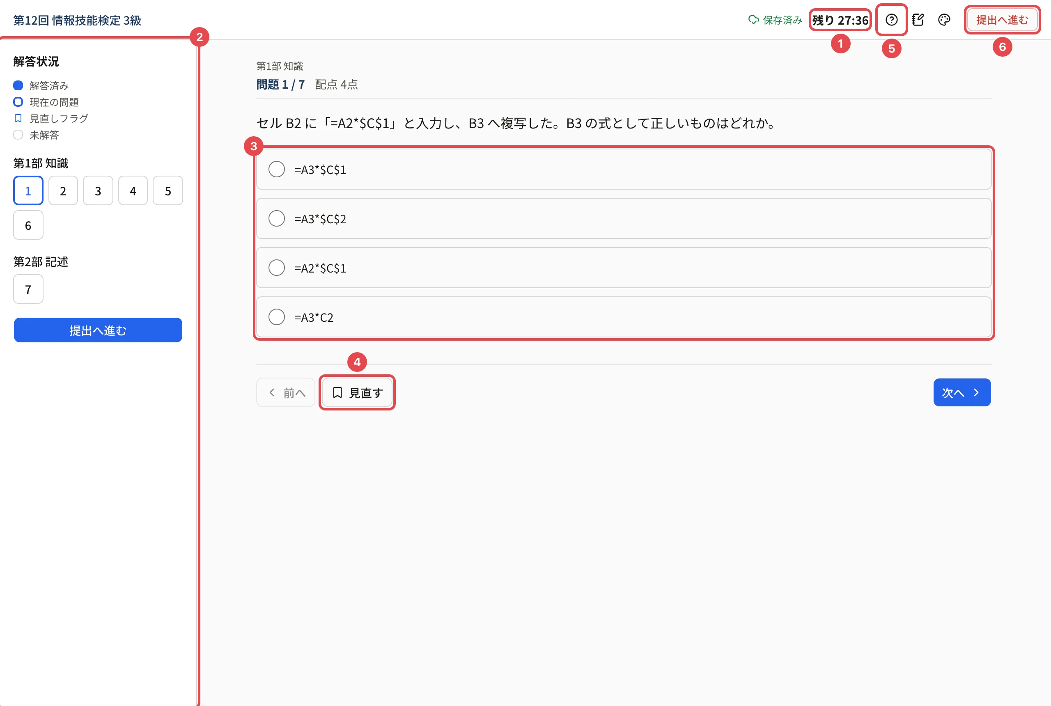Click the 問題 1 / 7 label
The width and height of the screenshot is (1051, 706).
coord(280,84)
